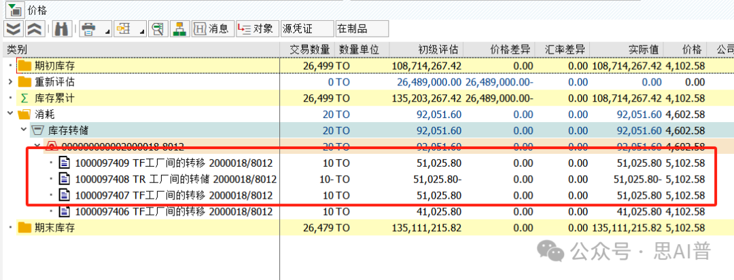Click the Expand All double-down-arrow icon
The height and width of the screenshot is (280, 734).
pyautogui.click(x=13, y=29)
